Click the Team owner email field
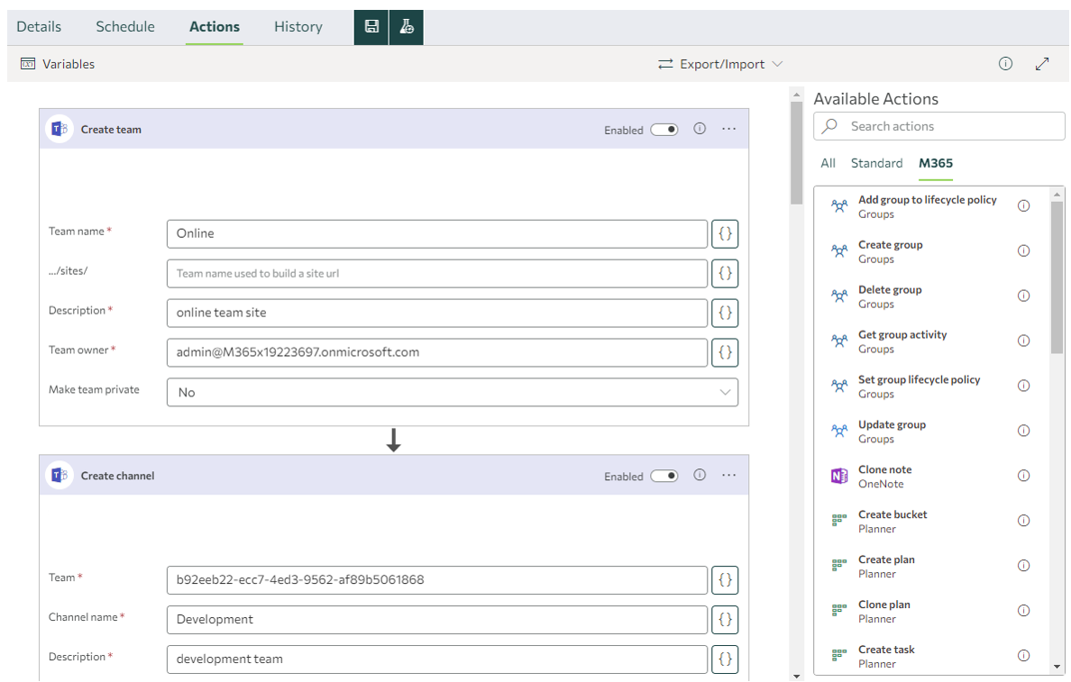1071x682 pixels. (437, 352)
